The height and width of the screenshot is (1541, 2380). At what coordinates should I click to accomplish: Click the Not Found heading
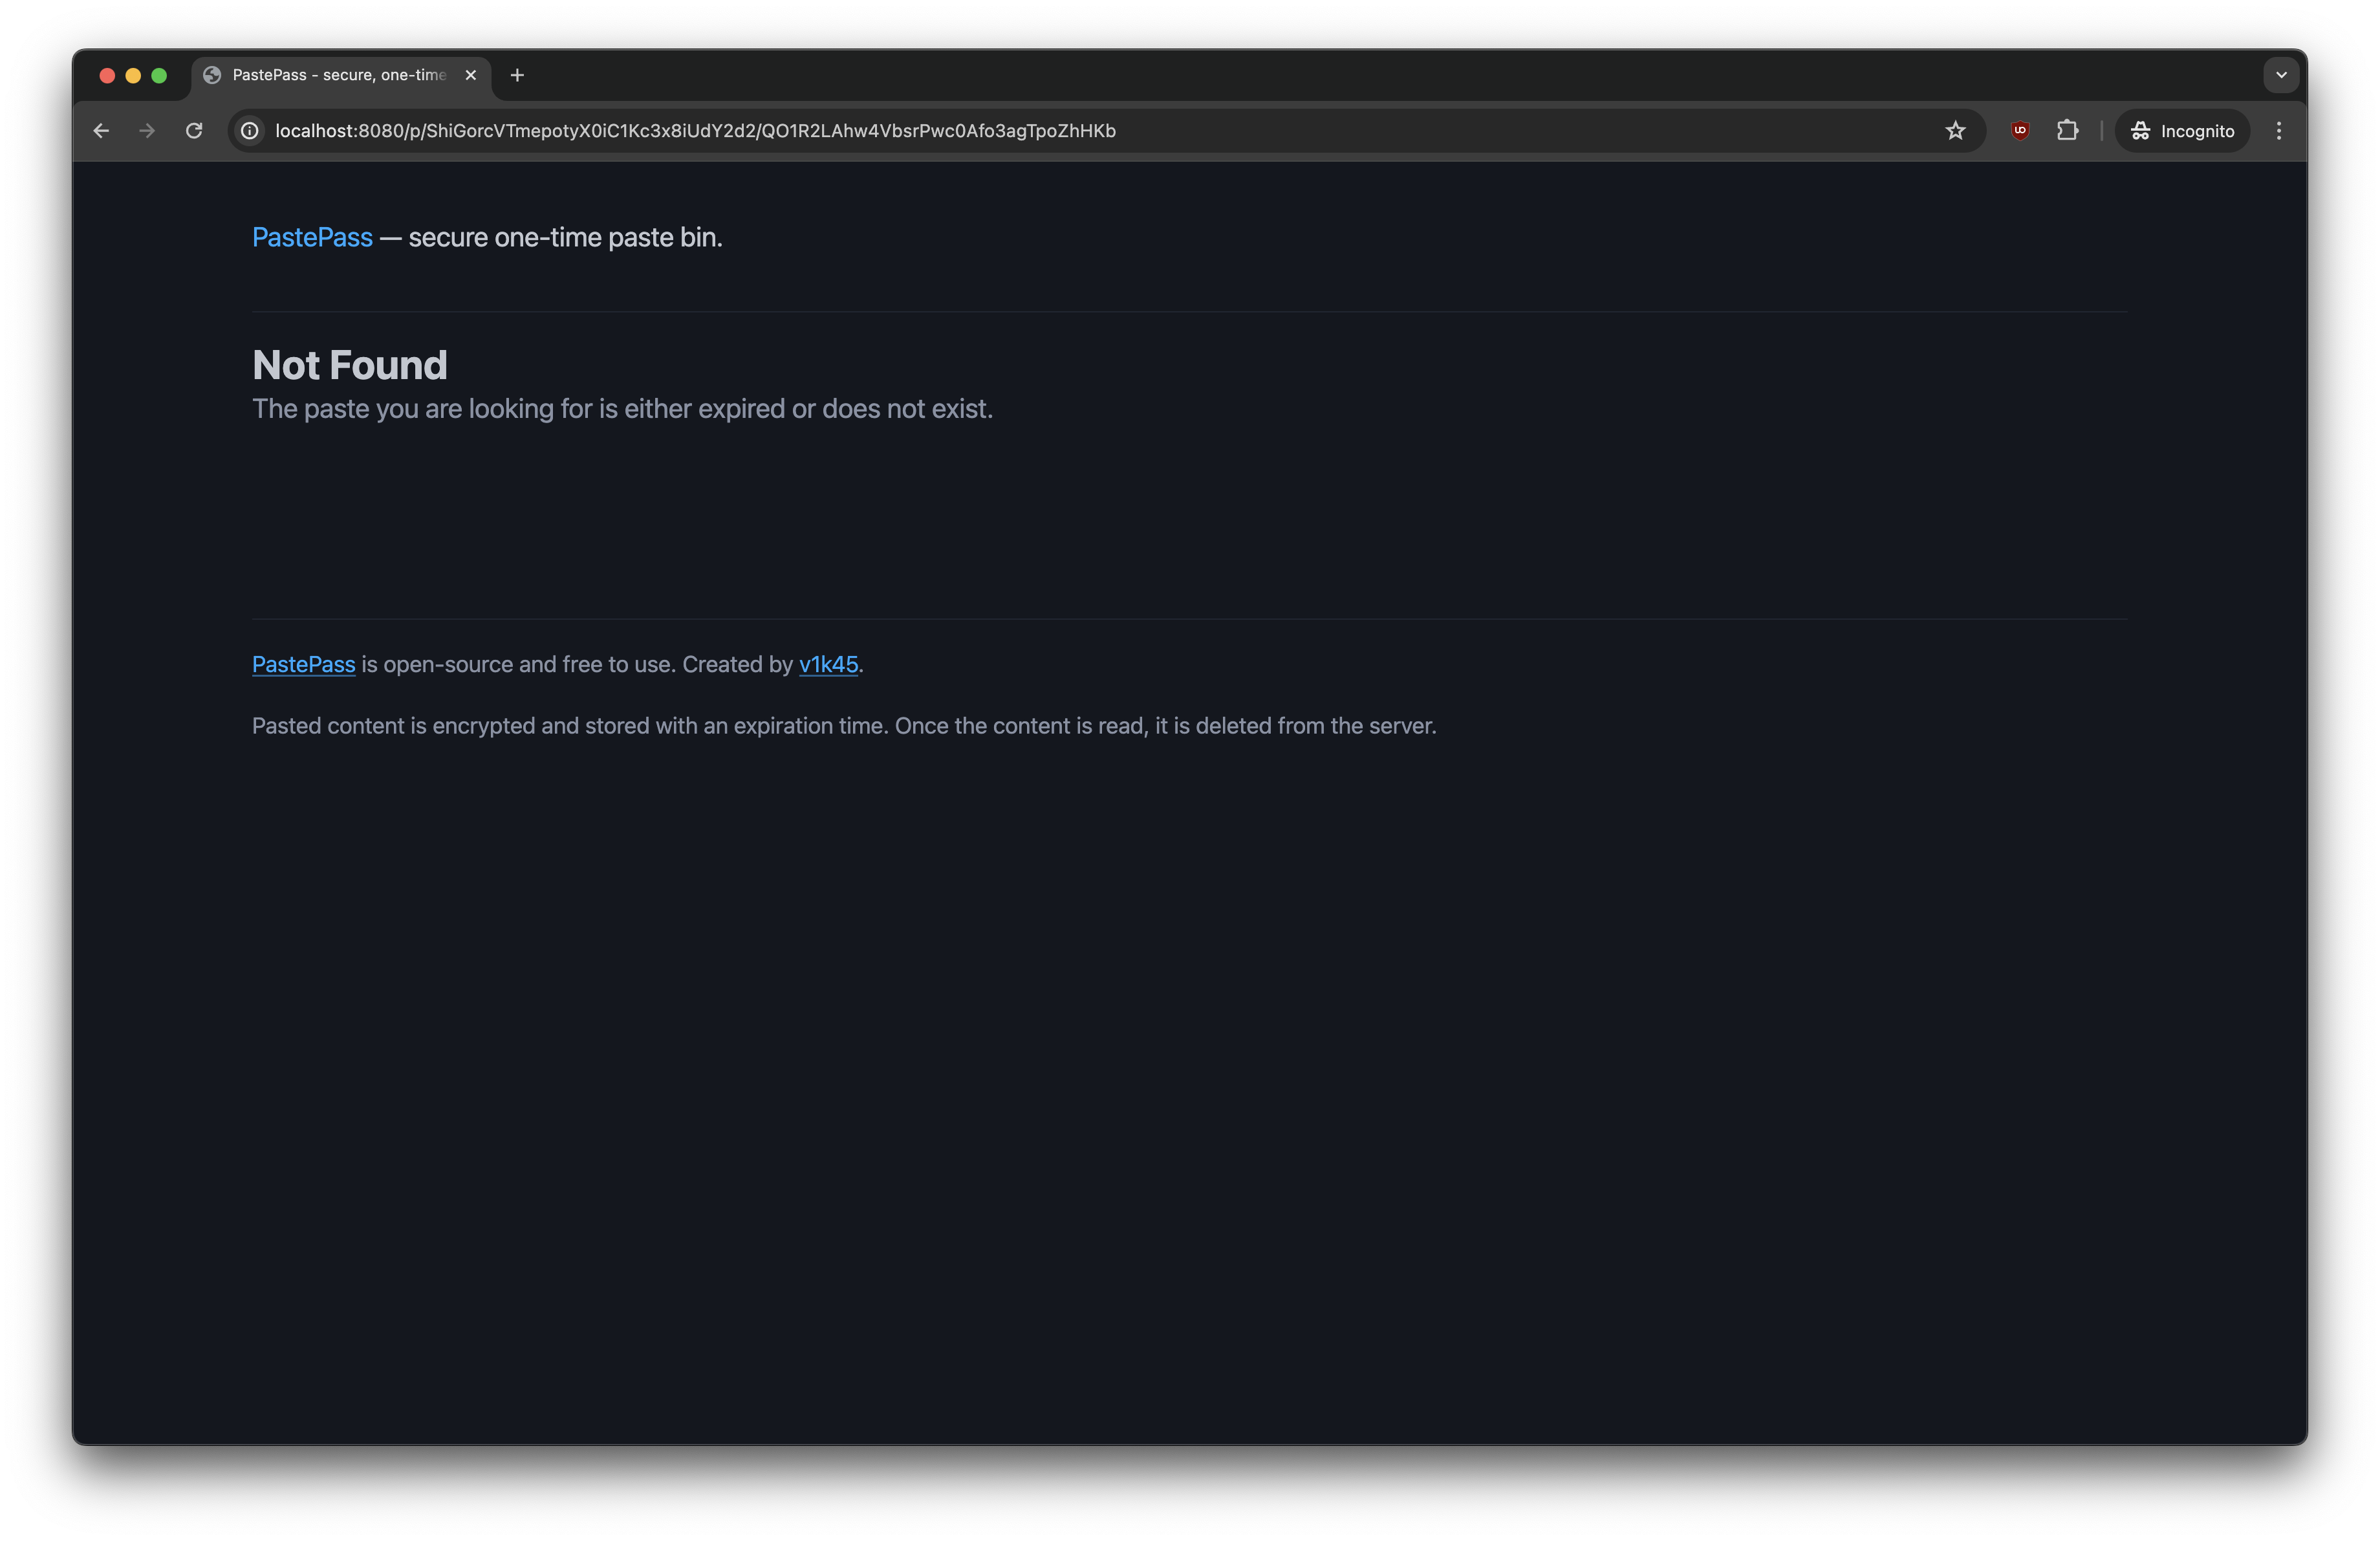click(349, 365)
